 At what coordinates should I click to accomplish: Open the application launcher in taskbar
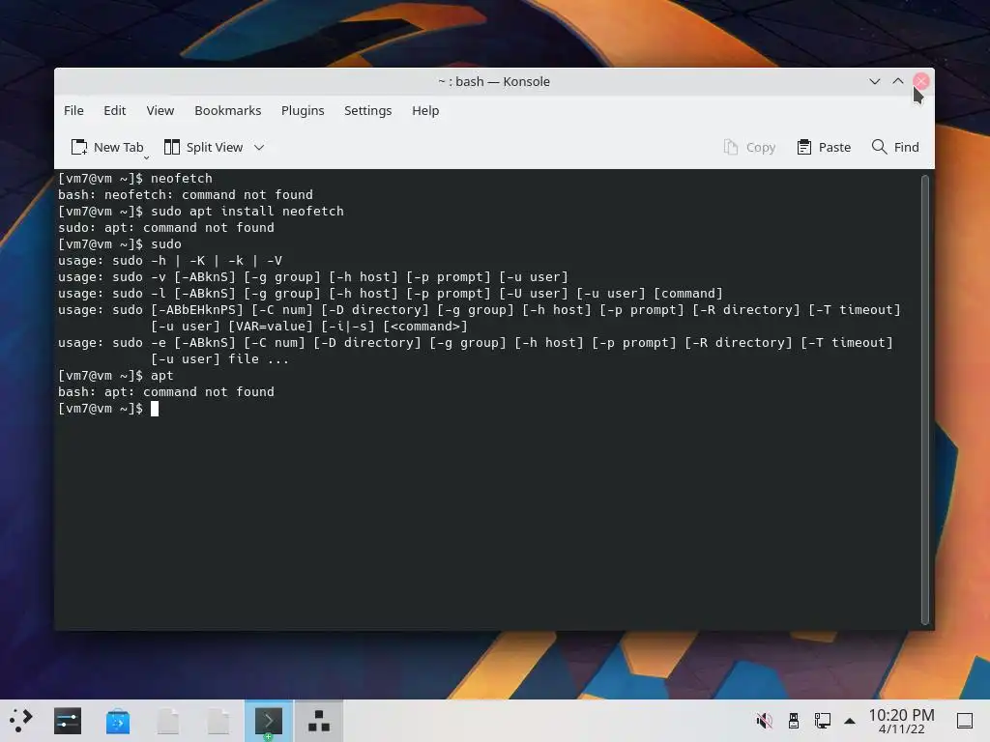pyautogui.click(x=21, y=721)
